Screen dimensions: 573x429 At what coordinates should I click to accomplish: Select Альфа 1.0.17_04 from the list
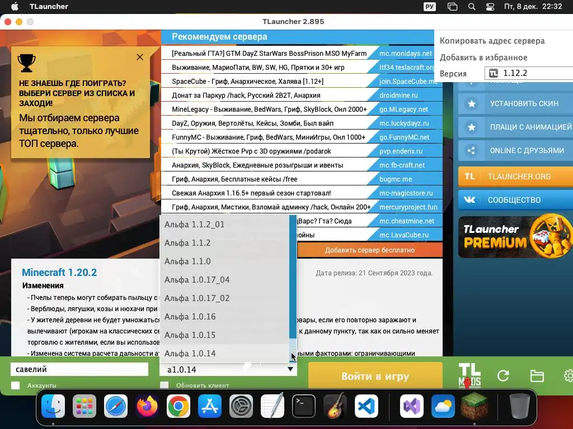coord(224,279)
